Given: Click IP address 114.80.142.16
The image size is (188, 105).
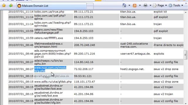Looking at the screenshot, I should [x=83, y=62].
